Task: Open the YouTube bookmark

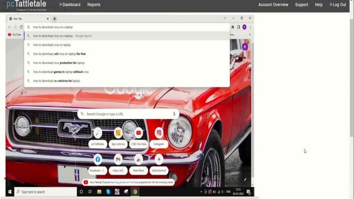Action: [14, 34]
